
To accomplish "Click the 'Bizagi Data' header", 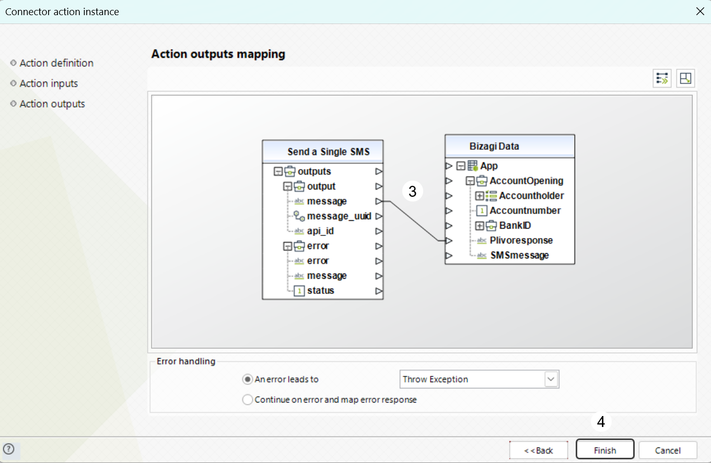I will click(509, 146).
